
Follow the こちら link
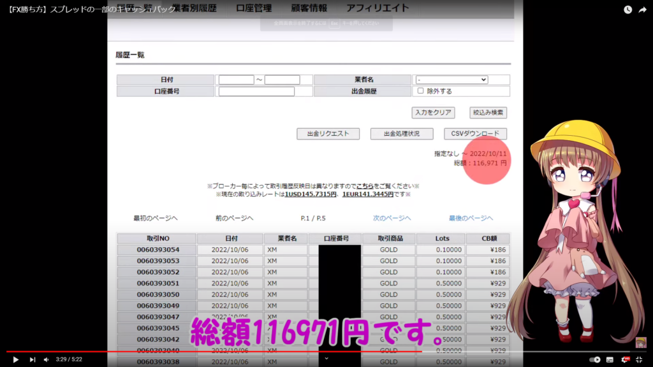click(x=365, y=186)
